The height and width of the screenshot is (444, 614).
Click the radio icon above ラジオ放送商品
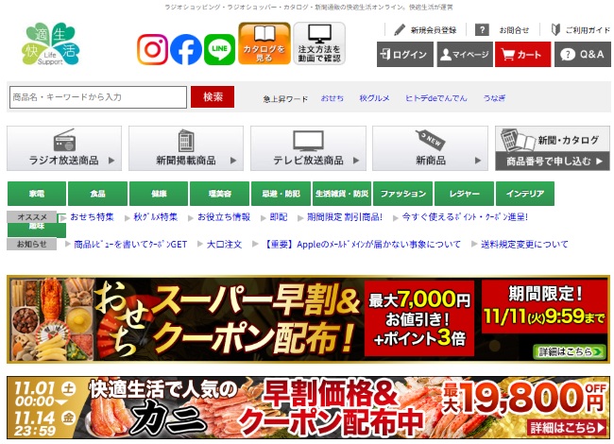point(64,140)
